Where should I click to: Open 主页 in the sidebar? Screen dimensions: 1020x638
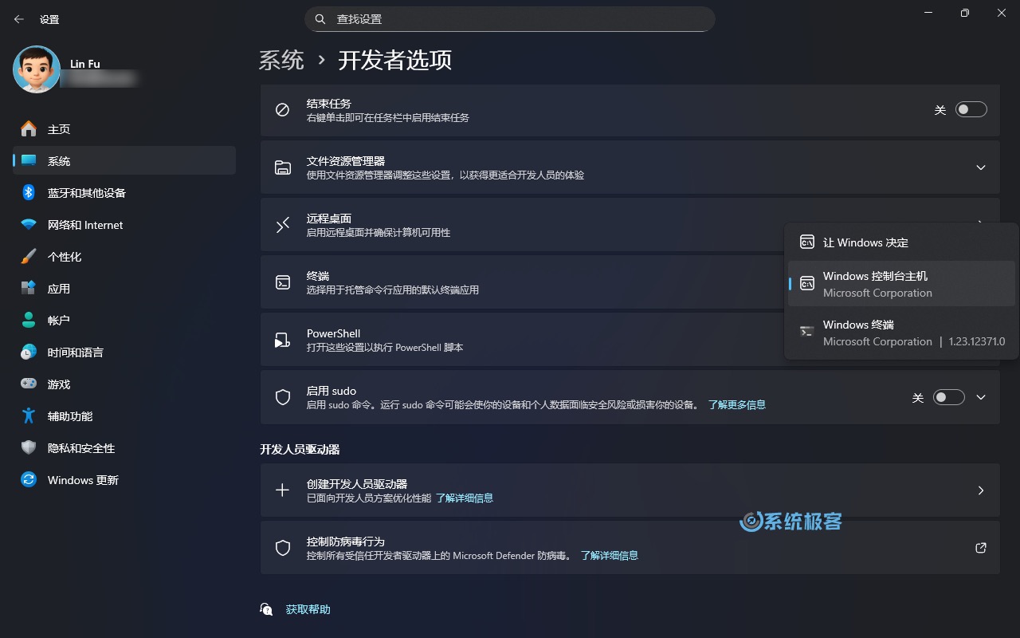124,128
